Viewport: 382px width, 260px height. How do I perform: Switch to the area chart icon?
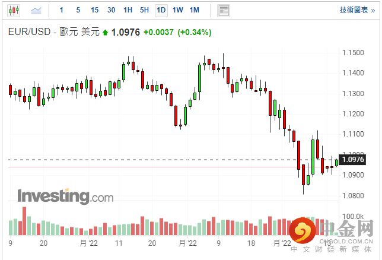tap(36, 11)
